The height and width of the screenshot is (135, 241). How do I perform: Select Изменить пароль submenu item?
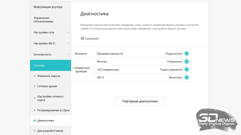tap(49, 76)
